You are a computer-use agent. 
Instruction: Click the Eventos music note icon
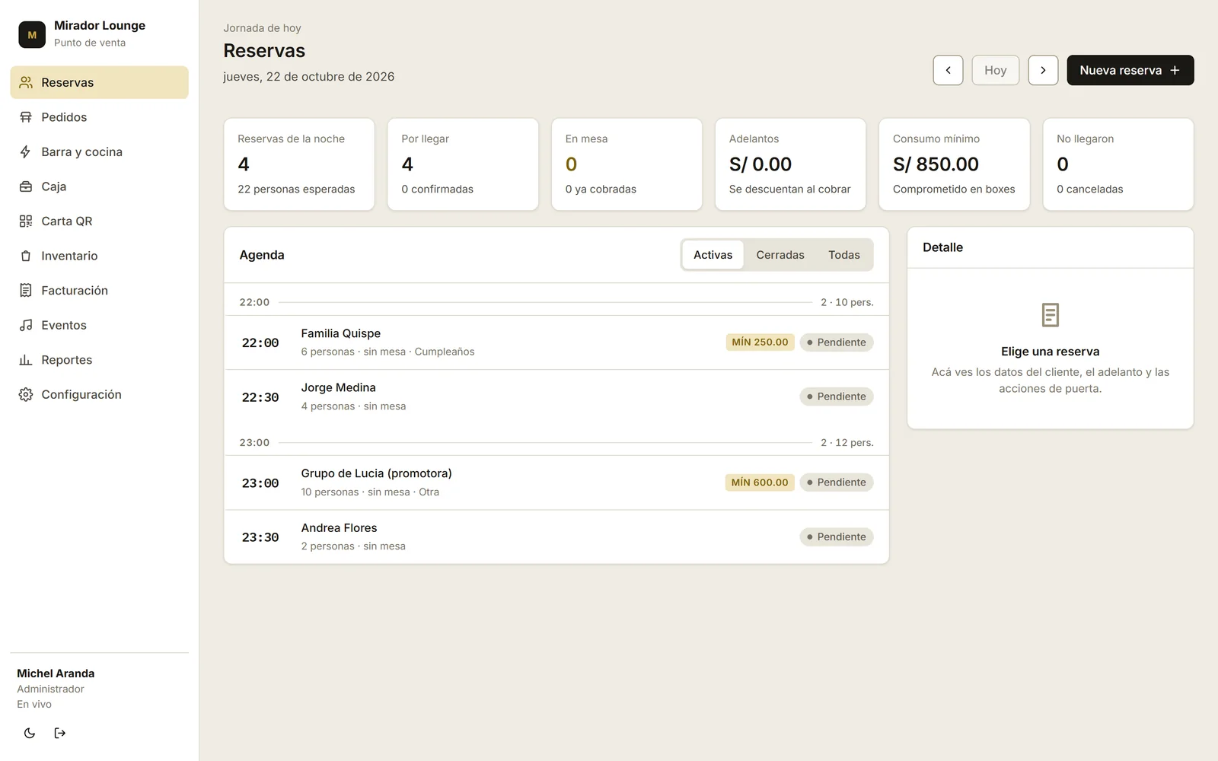tap(26, 325)
